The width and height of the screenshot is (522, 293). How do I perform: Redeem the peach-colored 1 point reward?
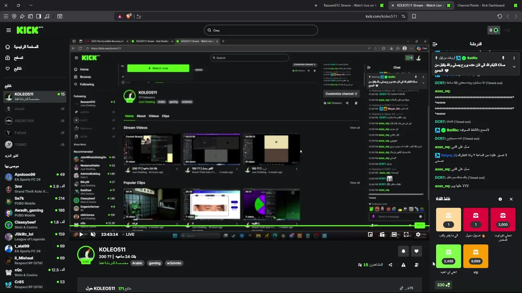(449, 220)
